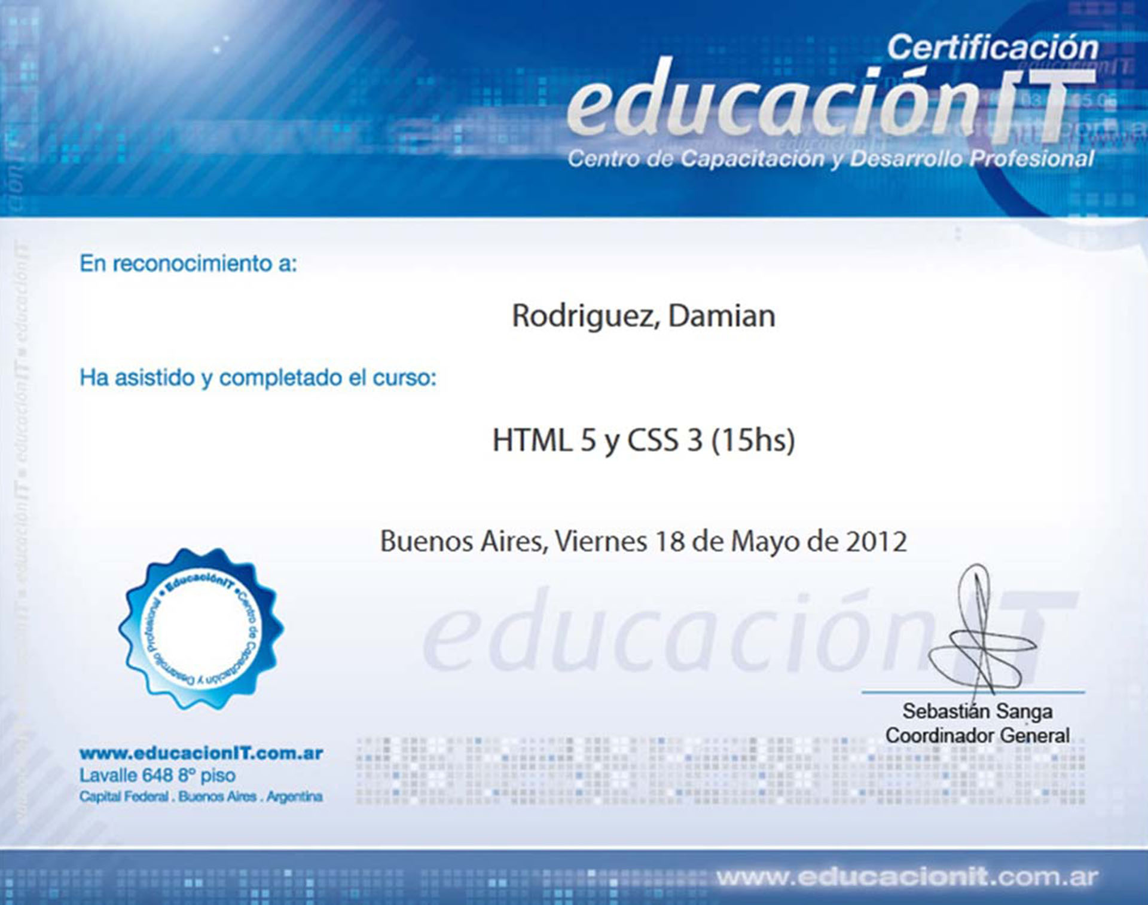Click 'Centro de Capacitación y Desarrollo Profesional' tagline

pos(831,159)
